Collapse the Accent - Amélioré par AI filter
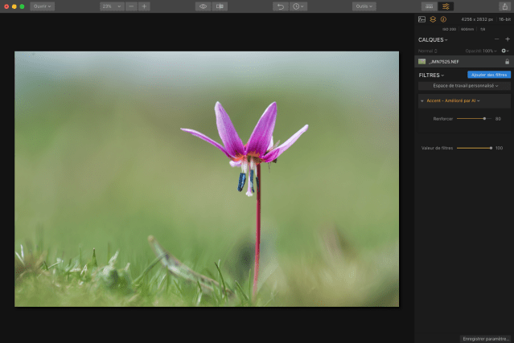 point(422,101)
